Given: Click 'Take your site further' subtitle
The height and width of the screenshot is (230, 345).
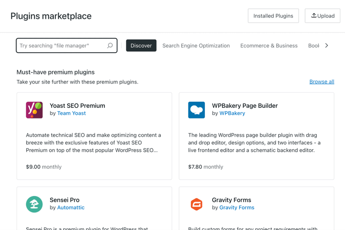Looking at the screenshot, I should (78, 82).
